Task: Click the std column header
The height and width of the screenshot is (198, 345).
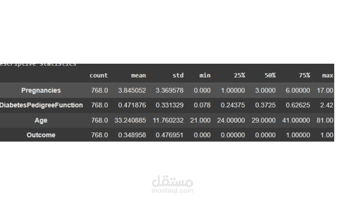Action: coord(178,75)
